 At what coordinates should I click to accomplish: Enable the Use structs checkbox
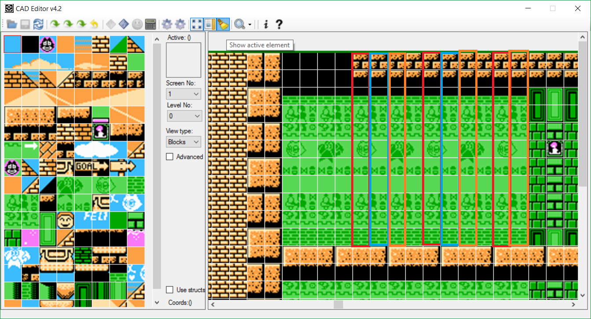click(169, 290)
